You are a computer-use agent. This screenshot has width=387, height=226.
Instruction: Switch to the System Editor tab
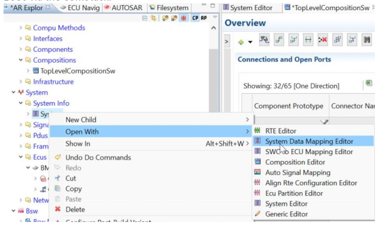coord(248,8)
